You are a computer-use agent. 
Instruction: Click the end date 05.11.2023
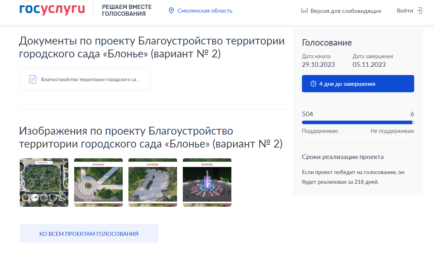click(369, 65)
